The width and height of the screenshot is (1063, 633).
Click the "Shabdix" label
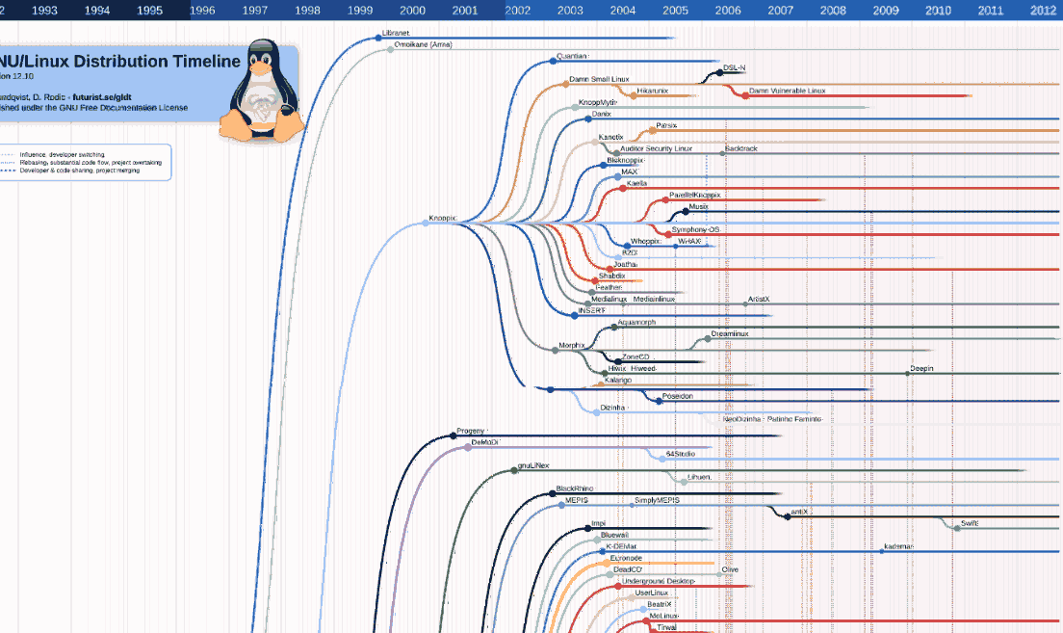tap(611, 277)
